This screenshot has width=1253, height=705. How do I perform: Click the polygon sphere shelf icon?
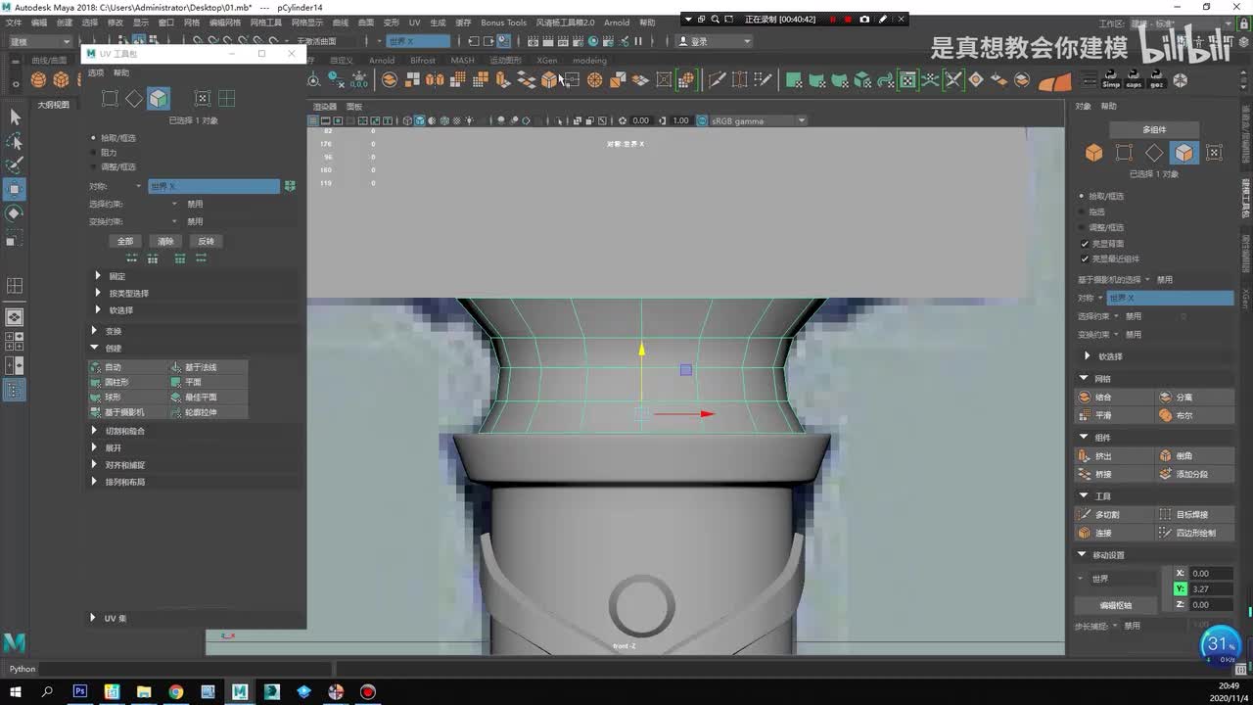pyautogui.click(x=38, y=80)
